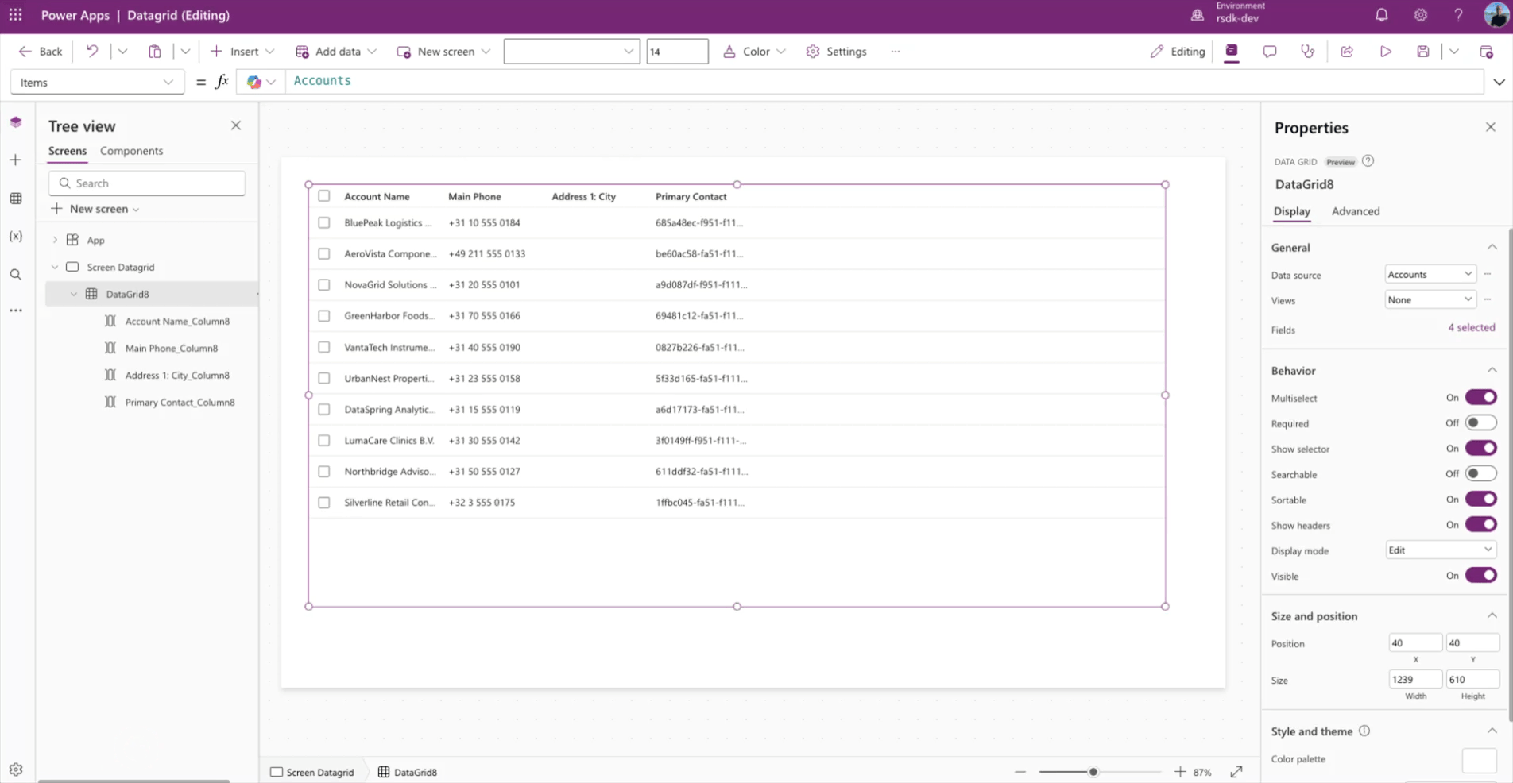Toggle the Searchable switch
The height and width of the screenshot is (783, 1513).
pyautogui.click(x=1481, y=474)
